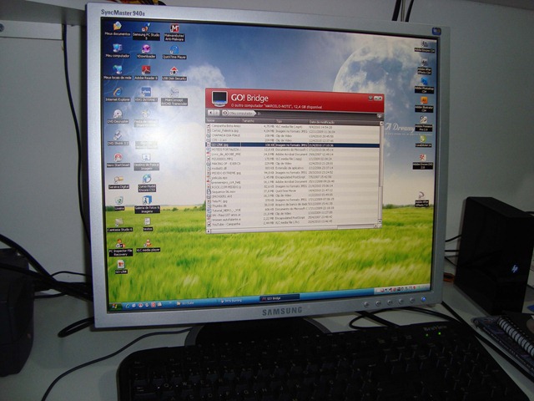Image resolution: width=534 pixels, height=401 pixels.
Task: Launch Adobe Reader 9 desktop shortcut
Action: click(x=146, y=73)
